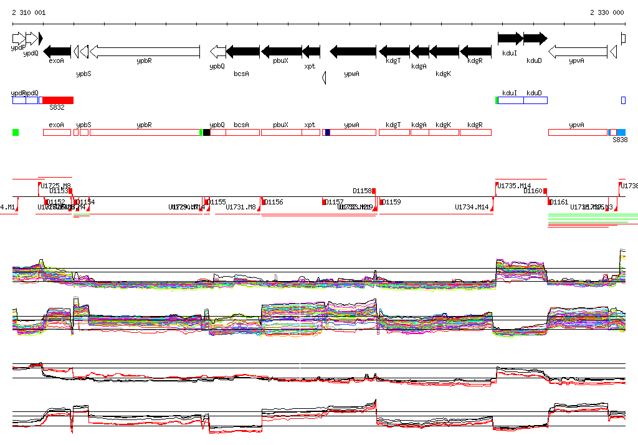Click the red exoA outlined box
638x445 pixels.
click(x=57, y=132)
